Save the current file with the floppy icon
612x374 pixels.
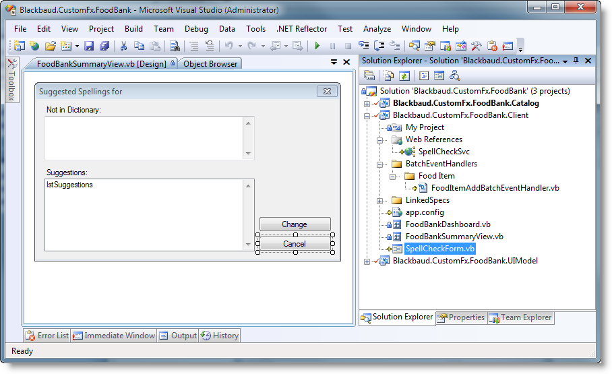[89, 46]
